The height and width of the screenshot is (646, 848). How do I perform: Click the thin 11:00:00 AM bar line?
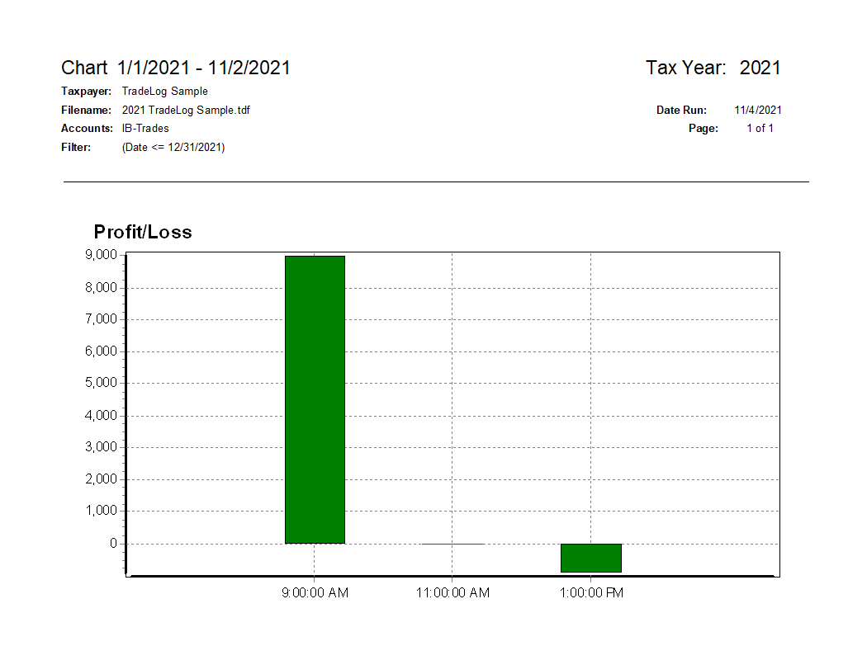(452, 544)
